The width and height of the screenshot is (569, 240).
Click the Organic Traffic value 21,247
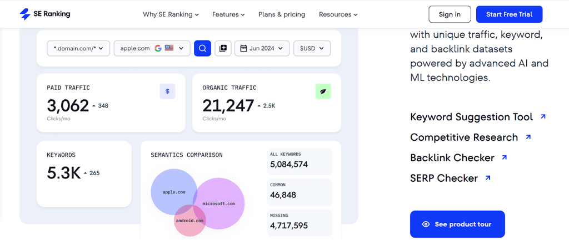coord(228,106)
